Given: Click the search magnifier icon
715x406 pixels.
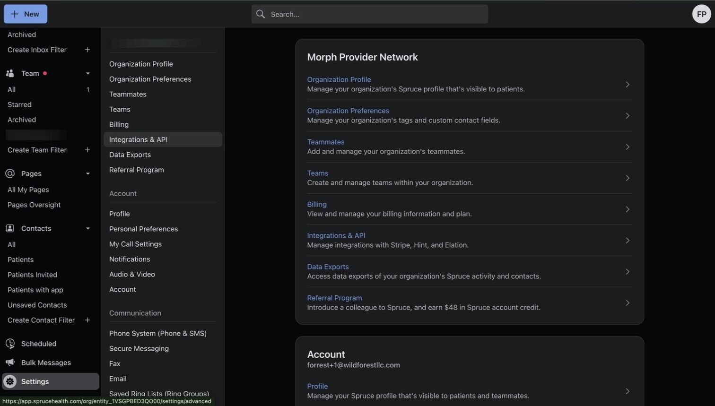Looking at the screenshot, I should pos(261,14).
